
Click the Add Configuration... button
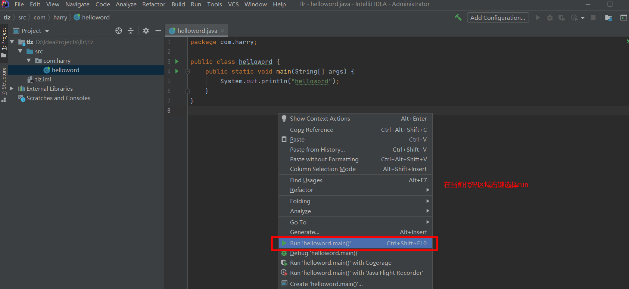(x=498, y=18)
